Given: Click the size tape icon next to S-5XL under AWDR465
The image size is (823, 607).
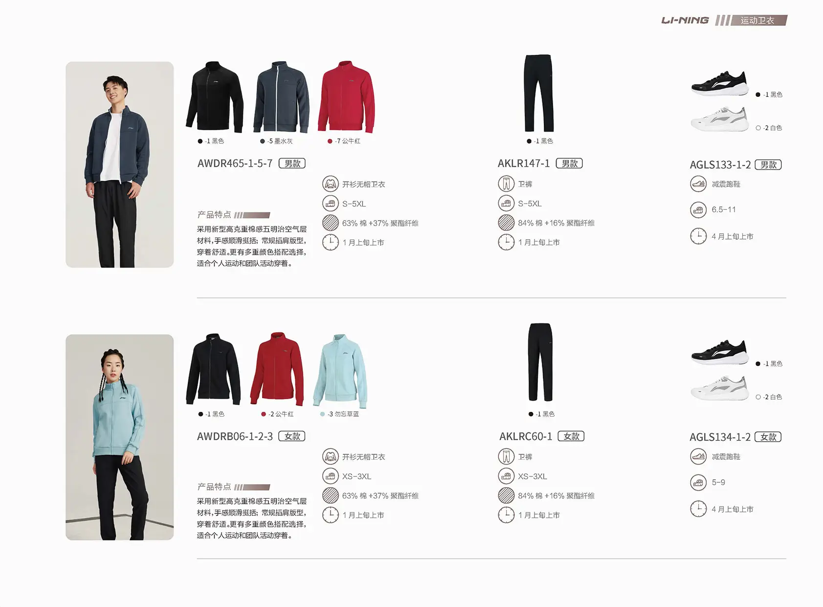Looking at the screenshot, I should coord(331,203).
